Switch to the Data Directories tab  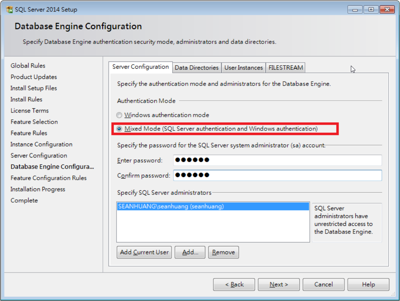(197, 68)
